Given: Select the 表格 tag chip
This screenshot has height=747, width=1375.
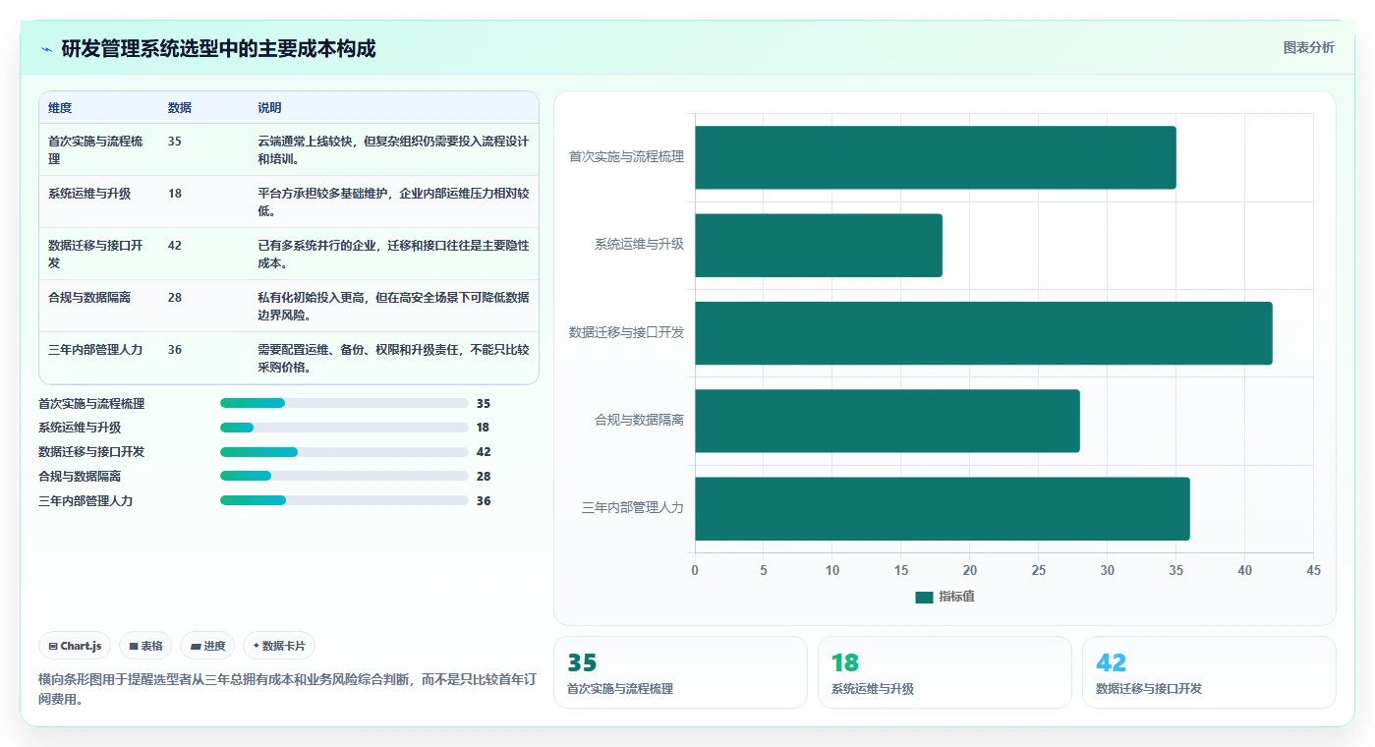Looking at the screenshot, I should [x=145, y=646].
